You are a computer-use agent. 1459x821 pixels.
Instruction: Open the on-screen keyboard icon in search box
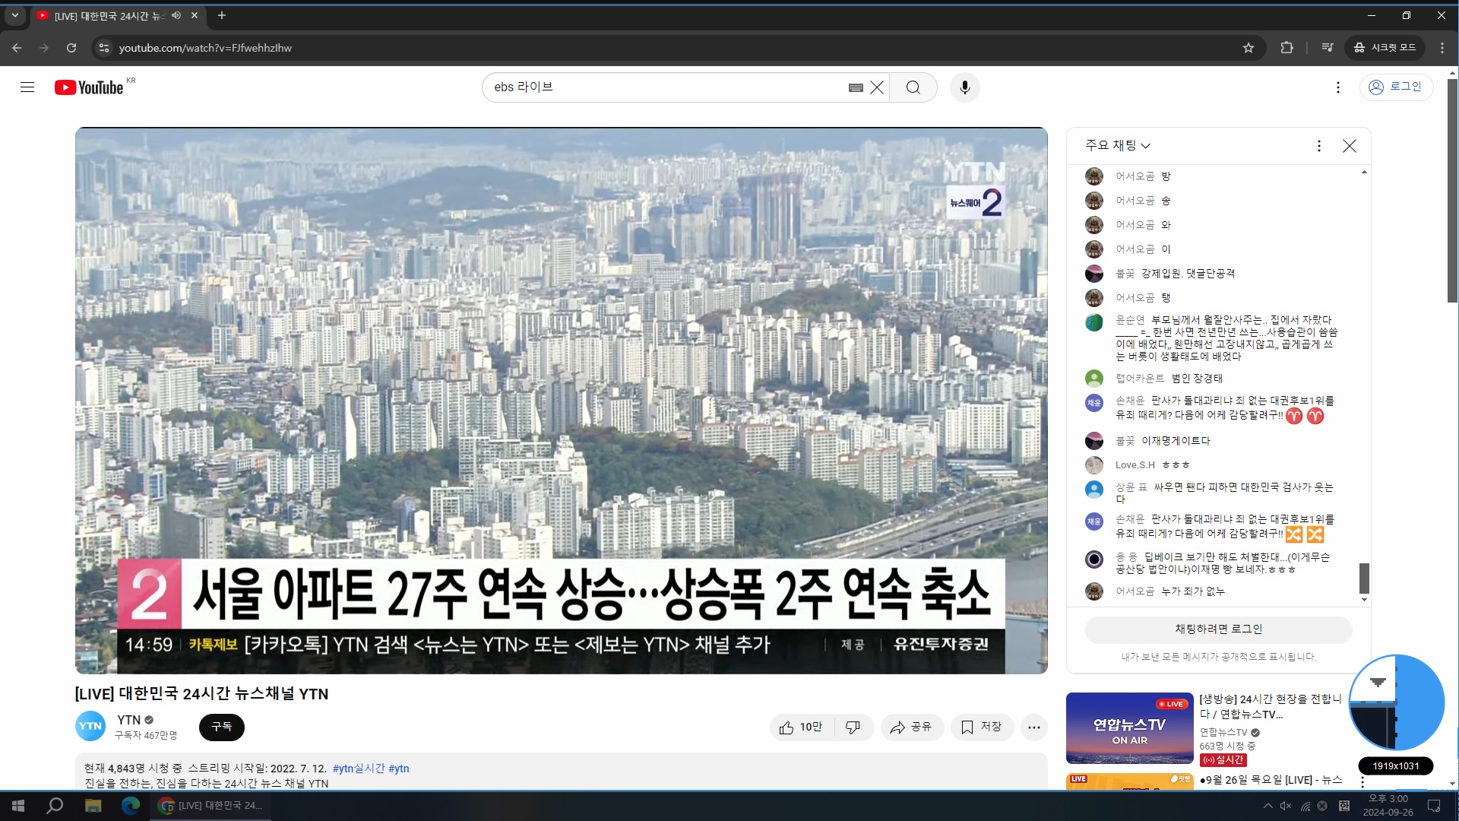click(856, 87)
